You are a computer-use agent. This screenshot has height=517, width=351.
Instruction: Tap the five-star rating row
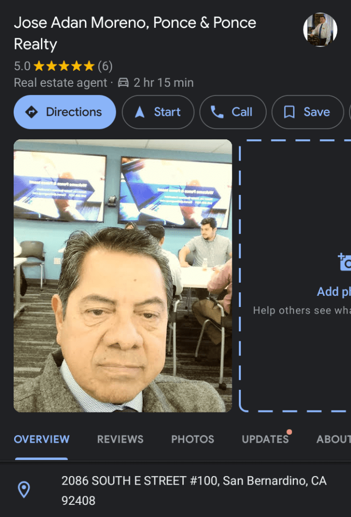(64, 66)
